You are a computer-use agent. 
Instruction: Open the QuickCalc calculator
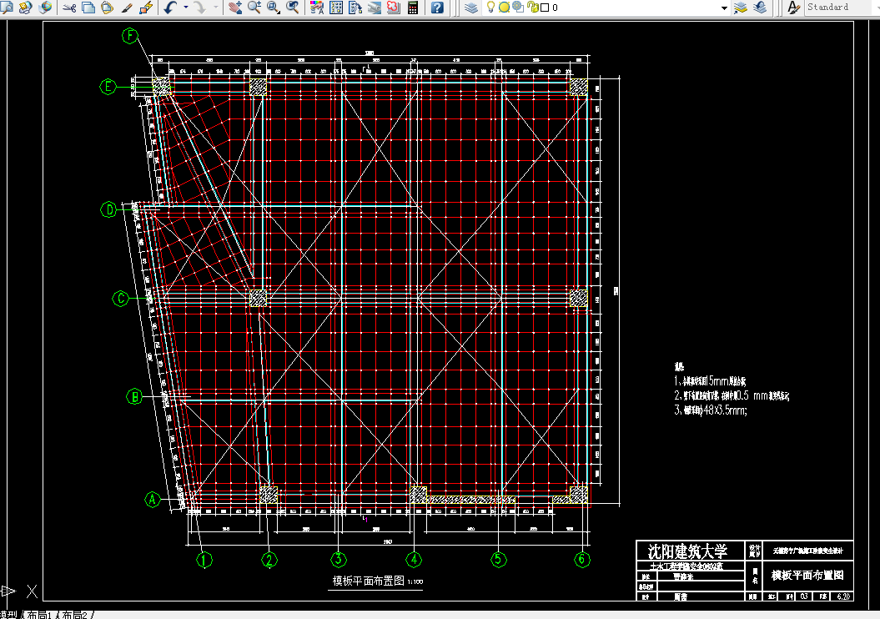413,8
